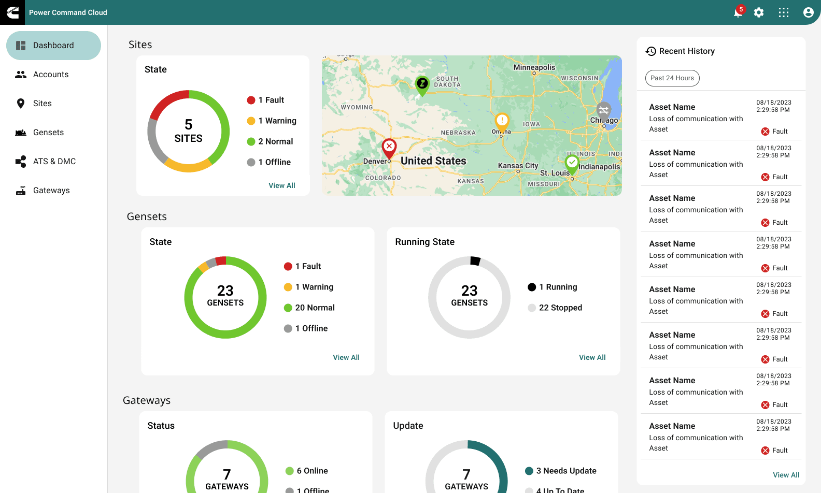Select the dark green pin in South Dakota
Screen dimensions: 821x493
tap(422, 85)
